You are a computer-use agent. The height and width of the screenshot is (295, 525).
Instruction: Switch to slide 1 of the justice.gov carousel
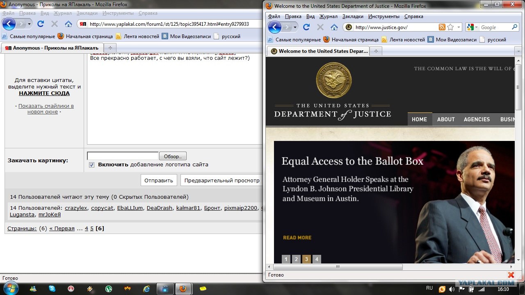pyautogui.click(x=286, y=259)
